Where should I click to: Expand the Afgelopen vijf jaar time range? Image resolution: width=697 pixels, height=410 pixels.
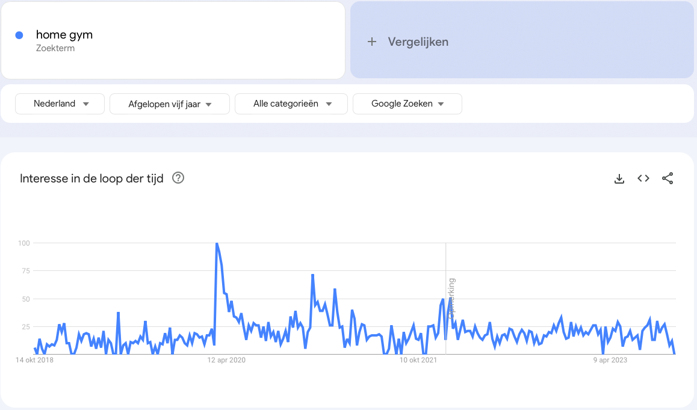[x=170, y=104]
